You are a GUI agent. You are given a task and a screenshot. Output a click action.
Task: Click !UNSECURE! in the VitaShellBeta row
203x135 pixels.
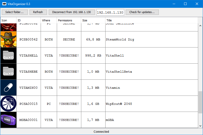pyautogui.click(x=69, y=72)
